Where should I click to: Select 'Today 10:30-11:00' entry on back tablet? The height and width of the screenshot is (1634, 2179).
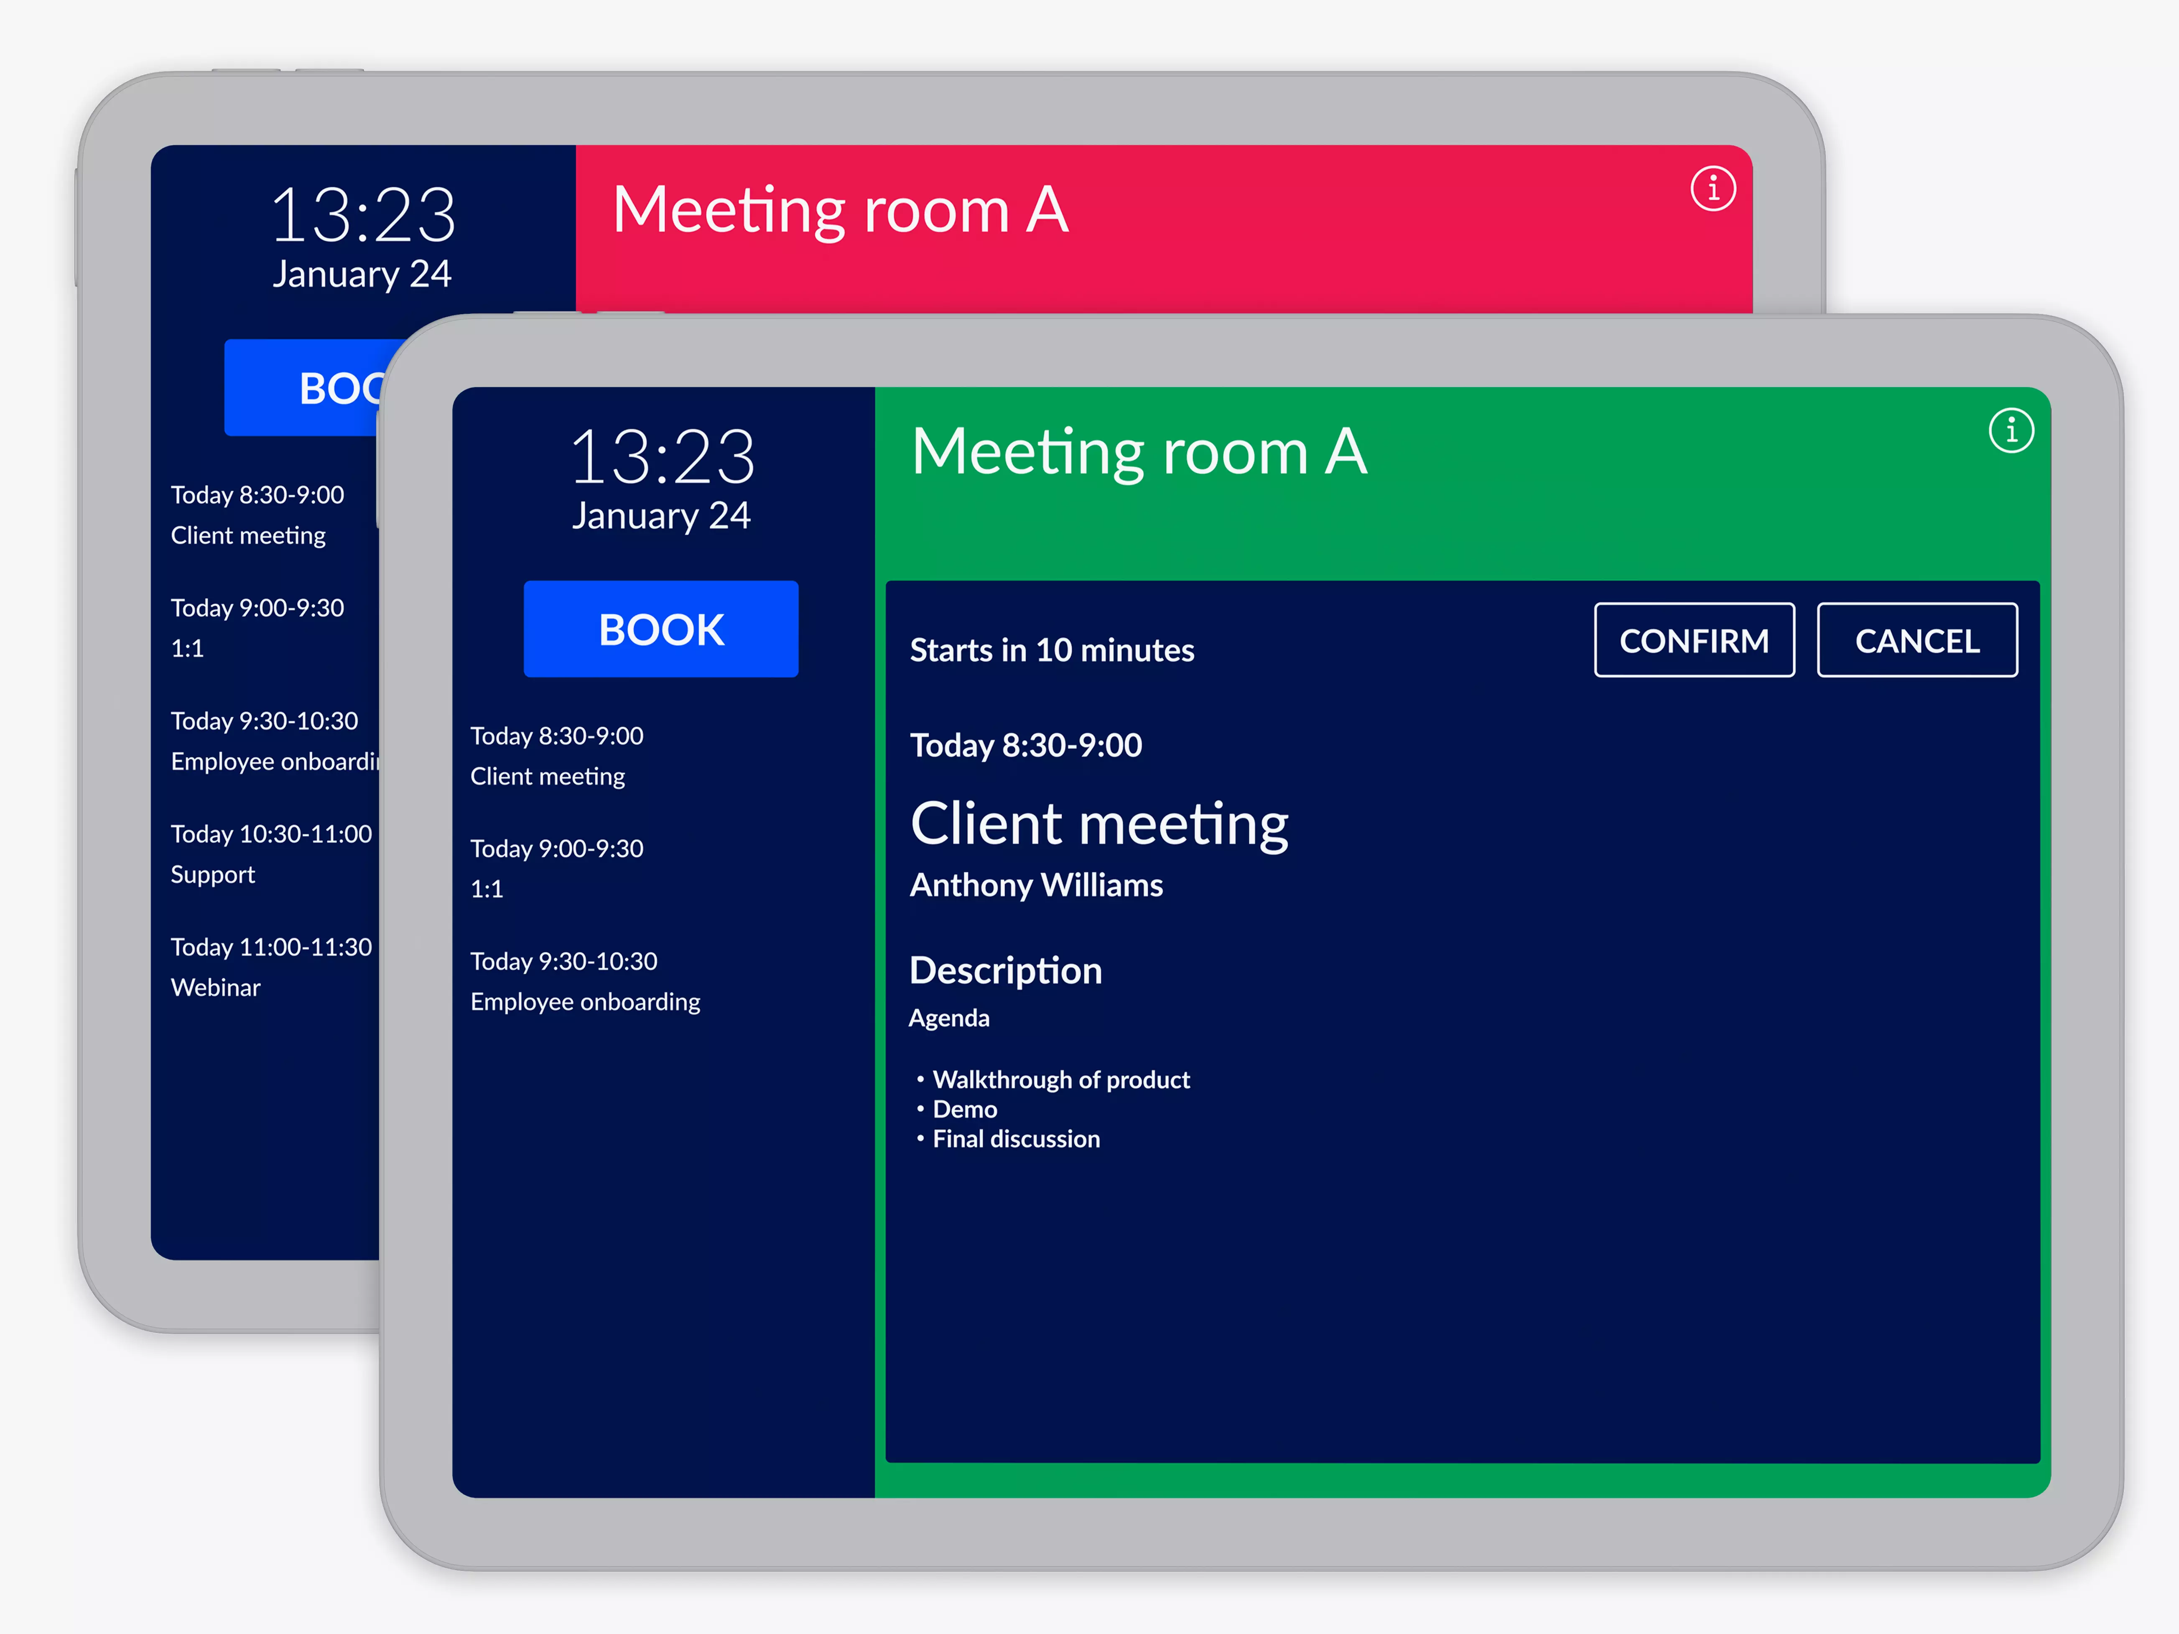click(x=271, y=834)
